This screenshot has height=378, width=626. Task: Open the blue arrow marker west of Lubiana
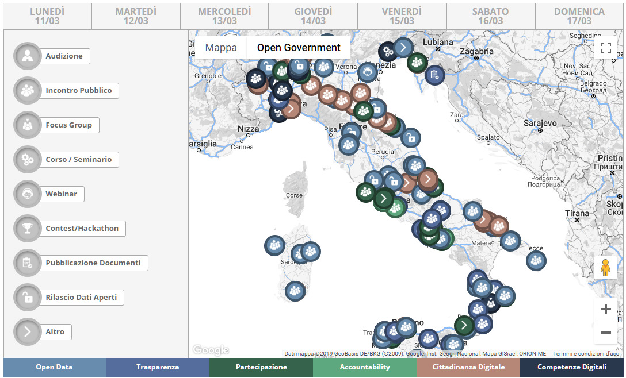[403, 48]
